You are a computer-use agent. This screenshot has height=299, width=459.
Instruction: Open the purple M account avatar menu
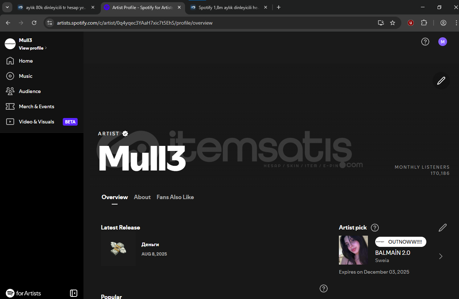coord(442,42)
